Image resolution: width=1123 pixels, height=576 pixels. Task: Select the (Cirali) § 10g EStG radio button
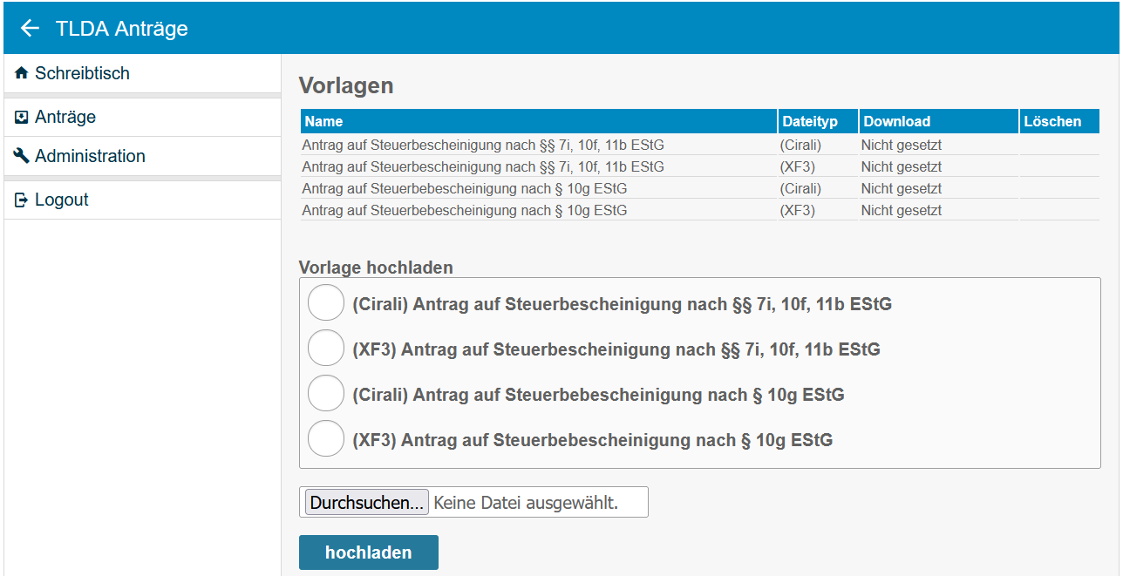tap(325, 393)
